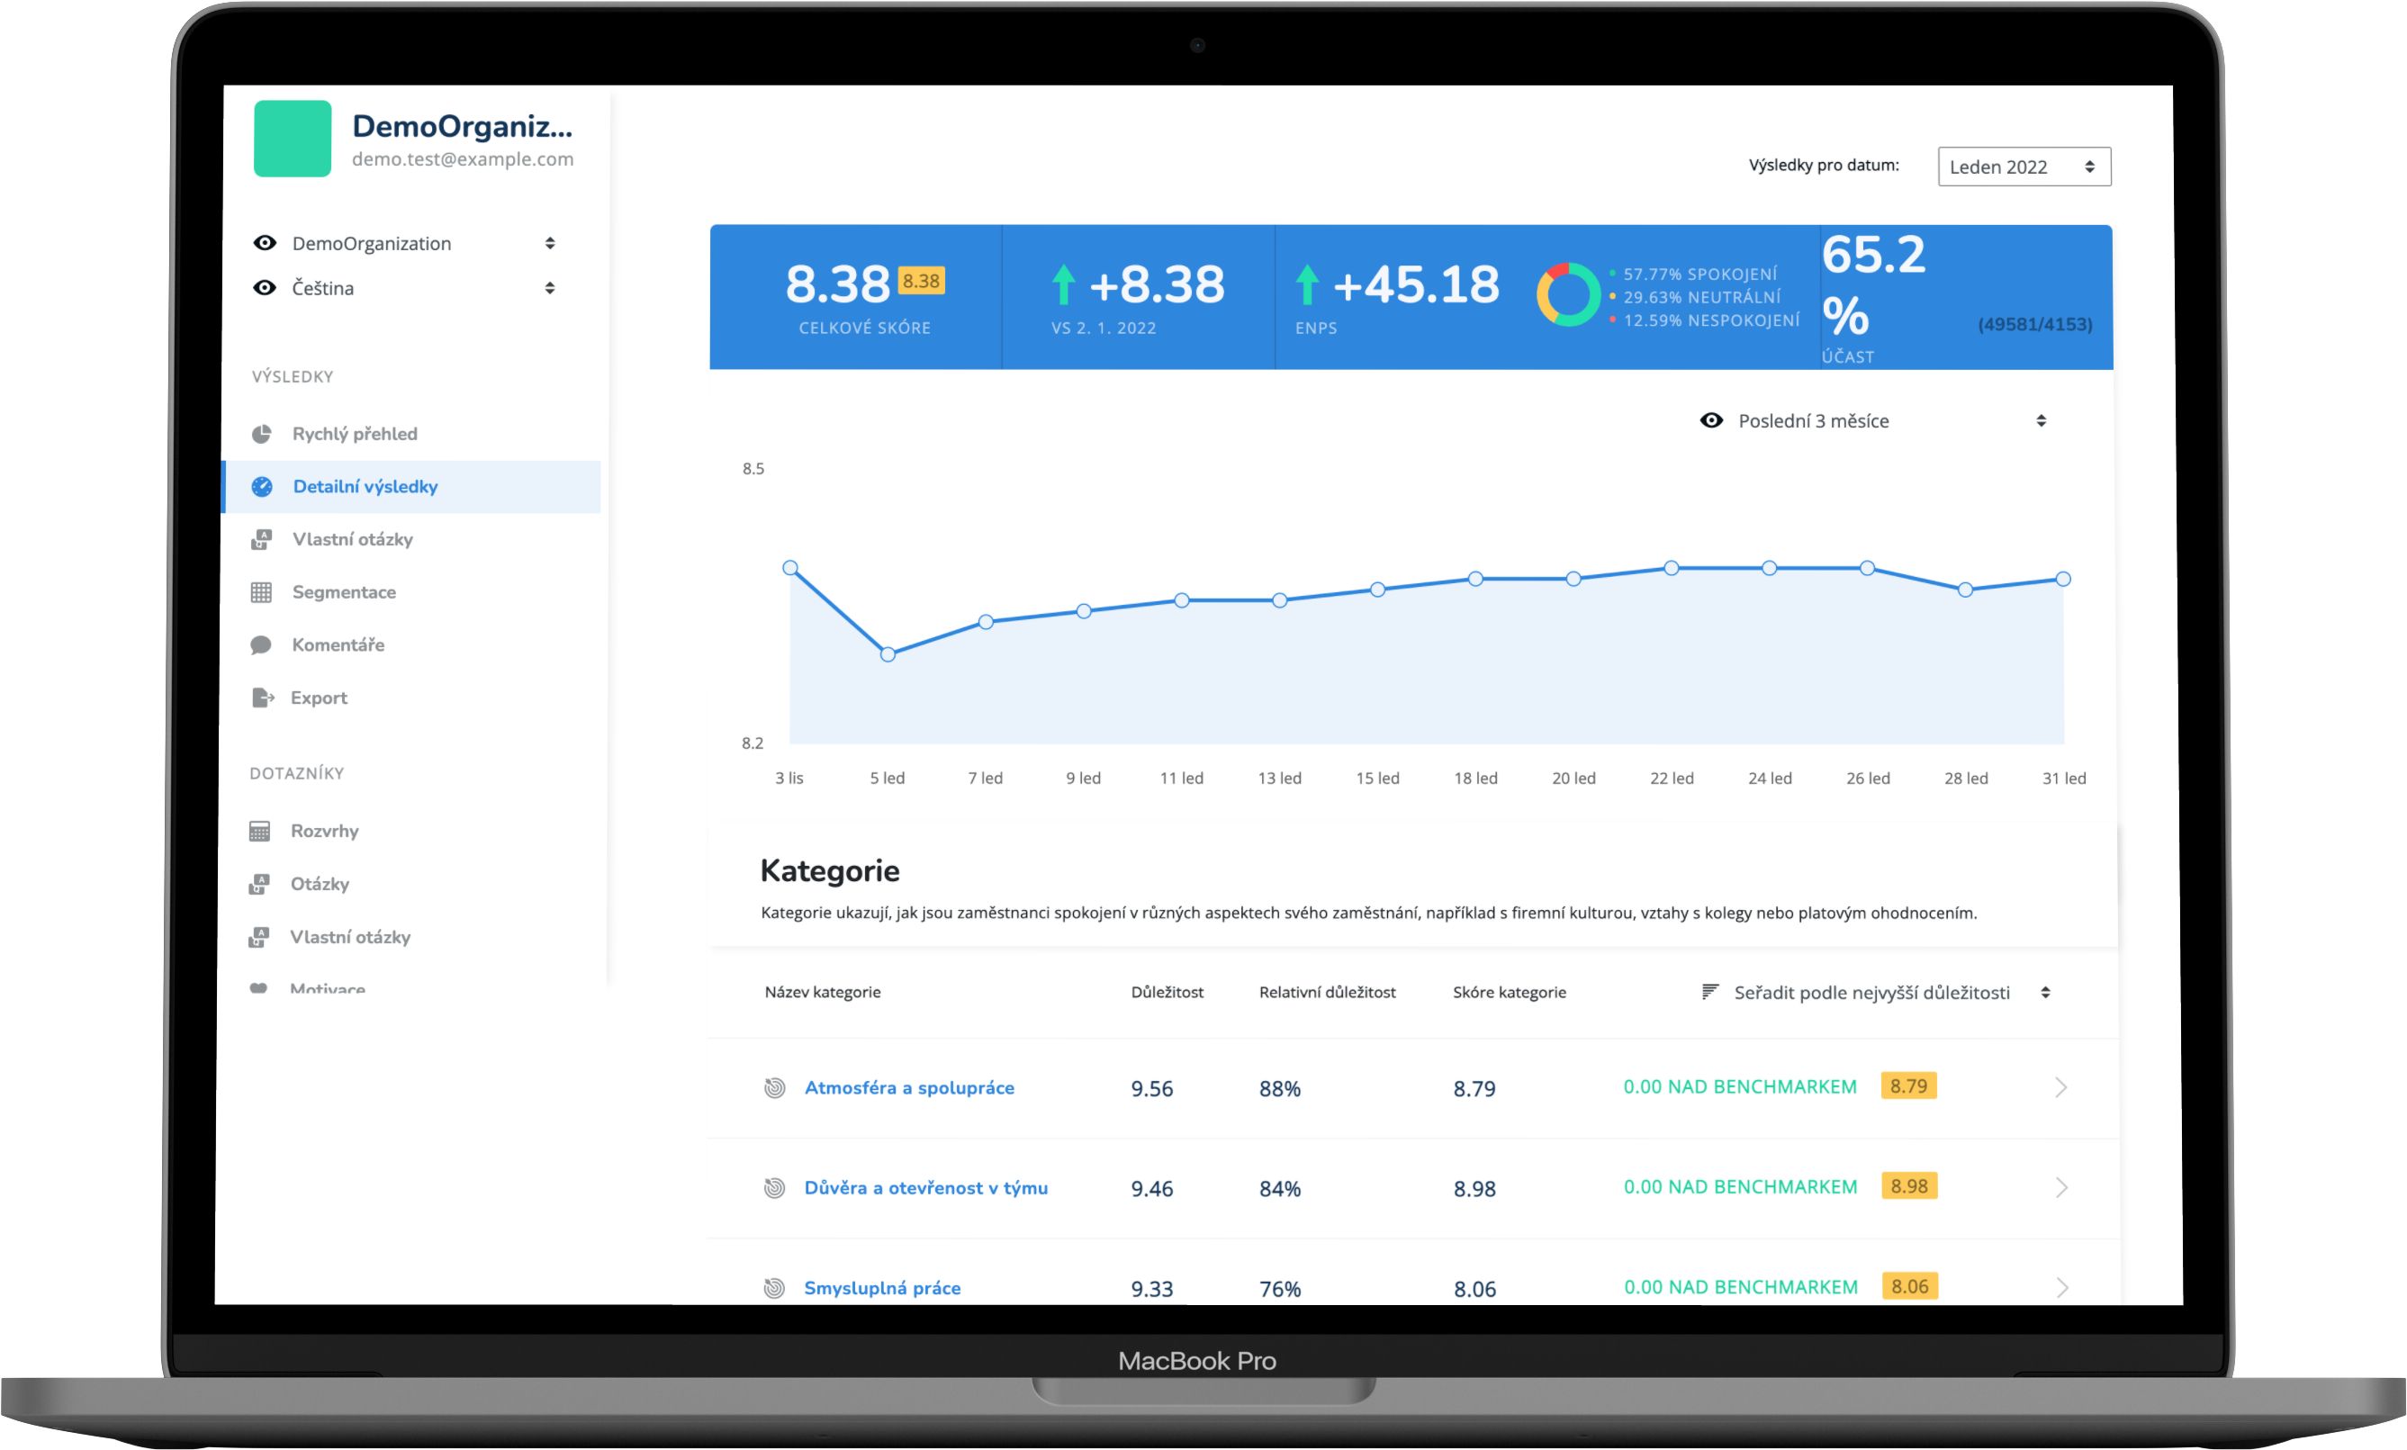Click the yellow 8.98 benchmark badge

tap(1909, 1186)
